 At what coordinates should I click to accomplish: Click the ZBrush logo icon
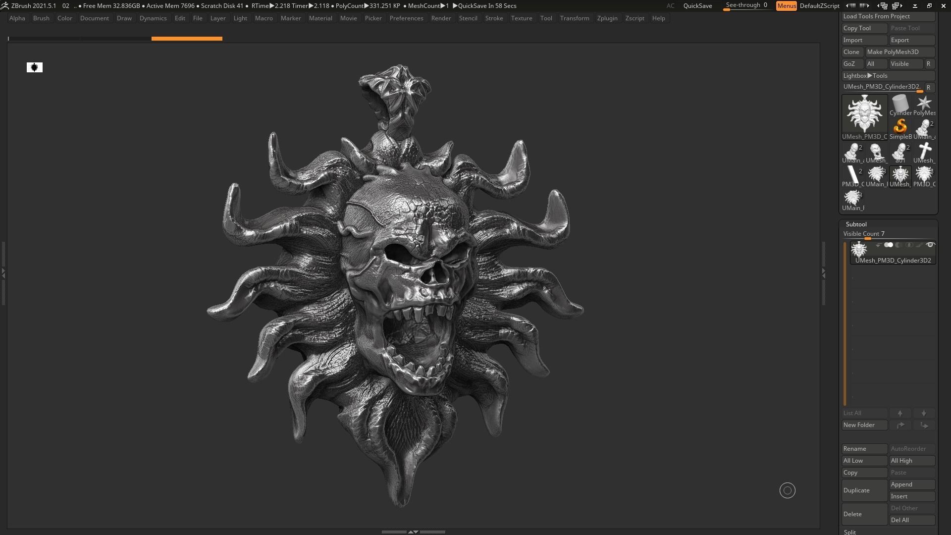4,6
